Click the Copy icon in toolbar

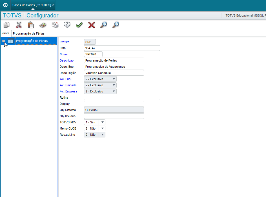(6, 25)
